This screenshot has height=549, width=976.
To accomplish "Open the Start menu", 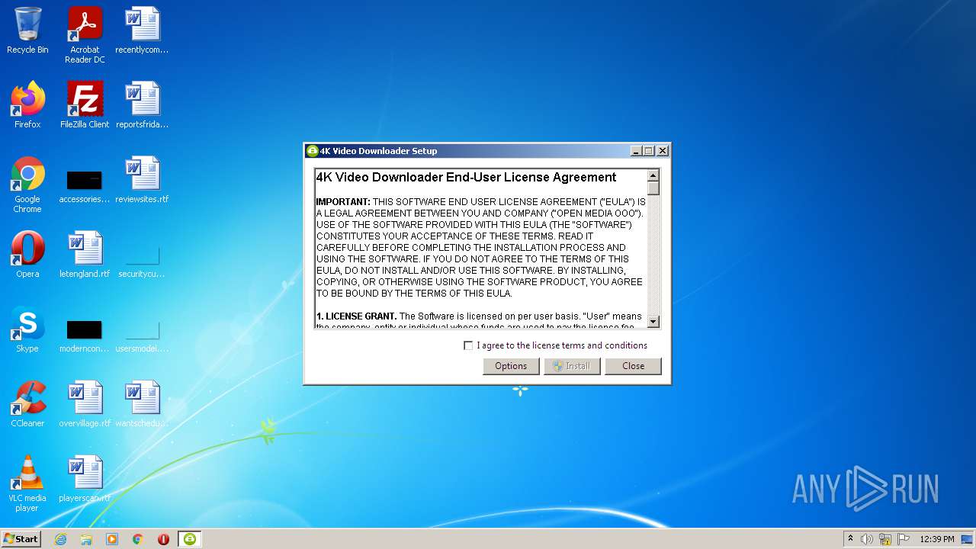I will [x=21, y=539].
